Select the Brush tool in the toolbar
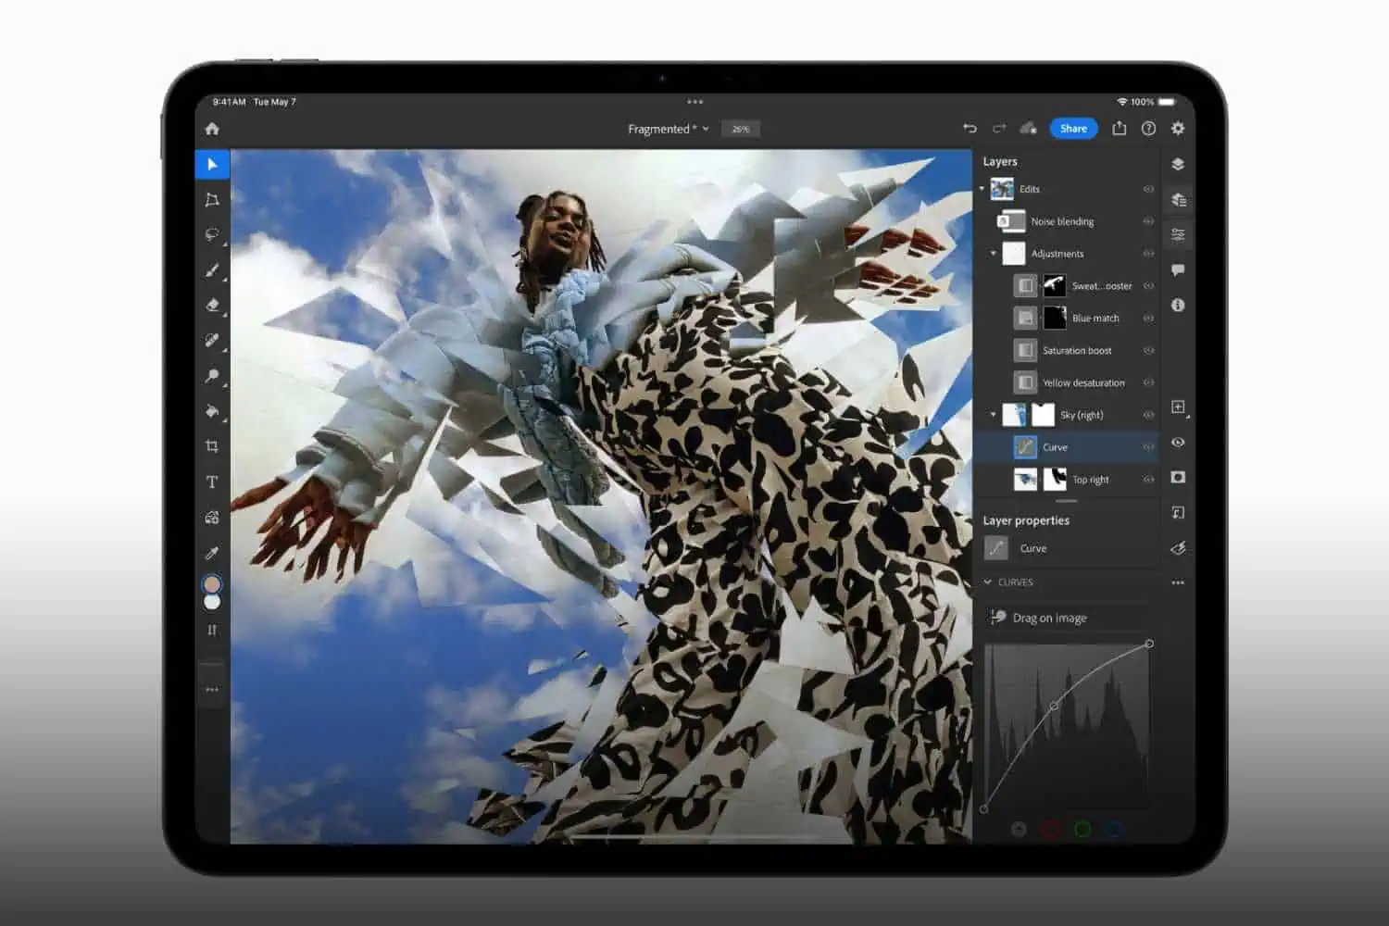1389x926 pixels. point(212,270)
